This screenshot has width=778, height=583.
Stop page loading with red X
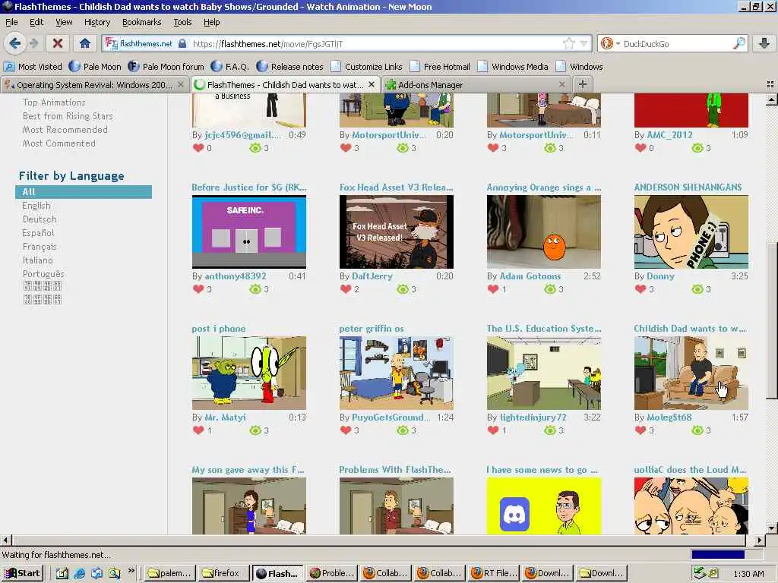click(58, 43)
